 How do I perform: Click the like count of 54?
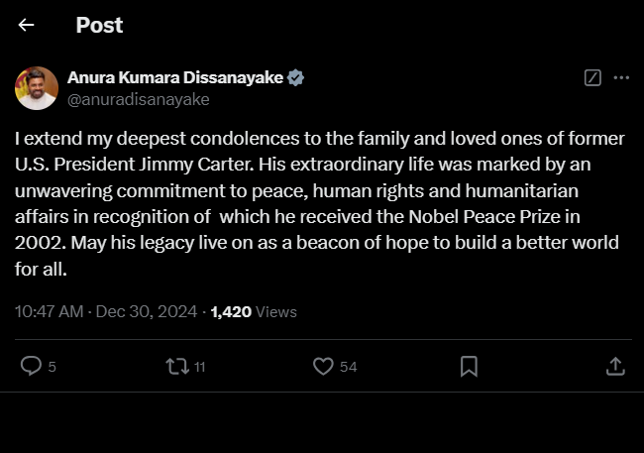coord(348,368)
